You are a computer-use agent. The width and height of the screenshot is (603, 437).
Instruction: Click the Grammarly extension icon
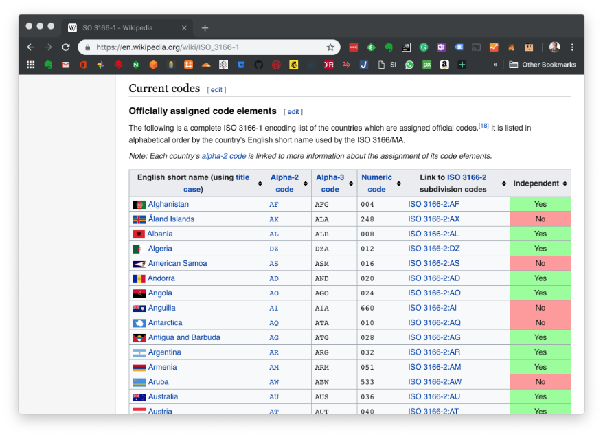tap(424, 47)
